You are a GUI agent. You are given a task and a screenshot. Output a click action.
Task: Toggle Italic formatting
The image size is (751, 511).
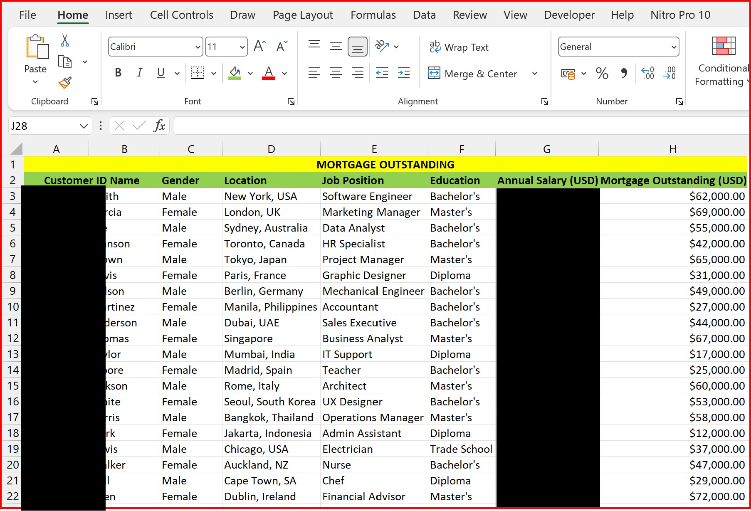click(140, 73)
